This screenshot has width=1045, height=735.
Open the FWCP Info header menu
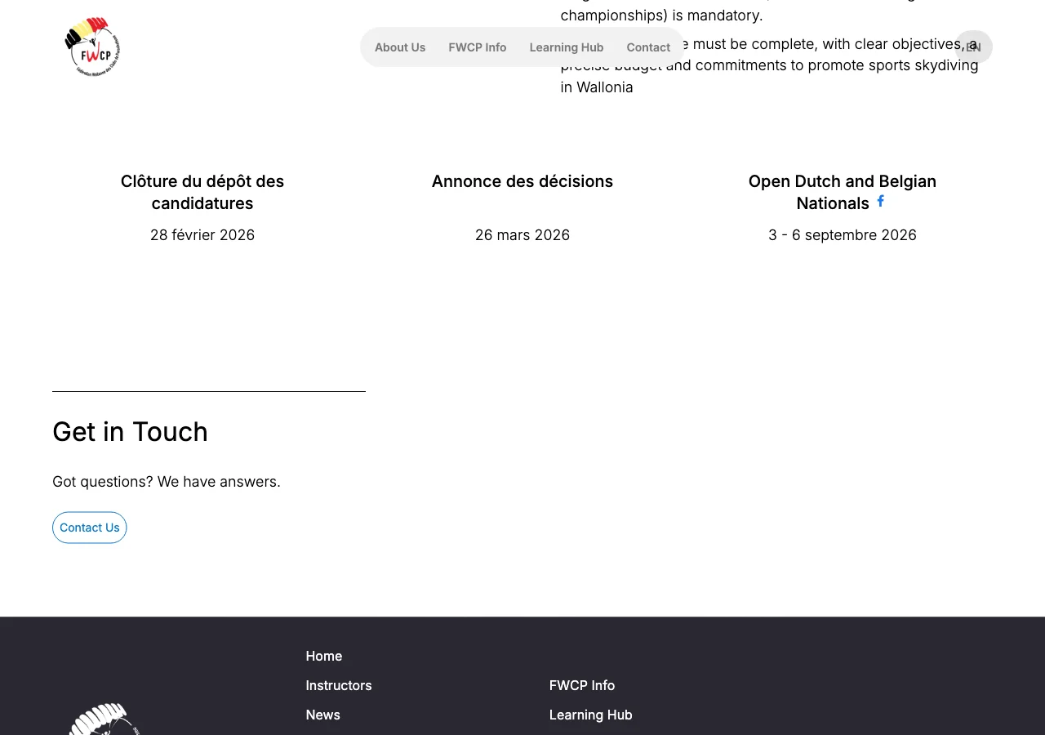[478, 47]
